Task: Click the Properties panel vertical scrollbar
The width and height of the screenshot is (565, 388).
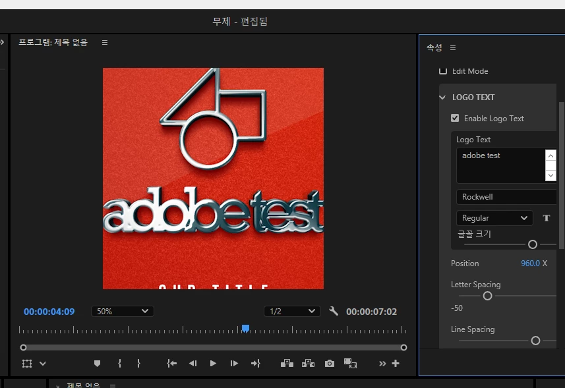Action: tap(562, 175)
